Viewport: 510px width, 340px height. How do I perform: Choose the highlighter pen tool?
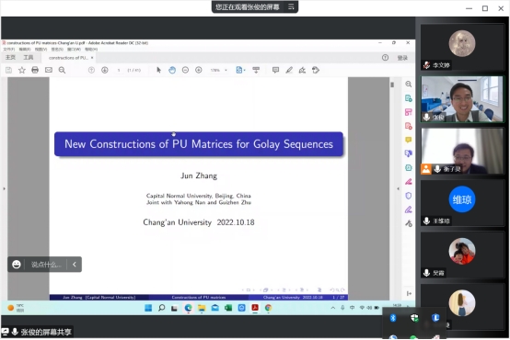(x=289, y=70)
